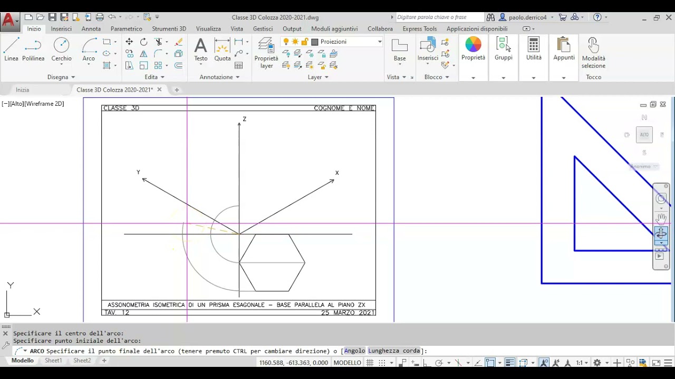The image size is (675, 379).
Task: Expand the Annotazione panel
Action: pyautogui.click(x=219, y=77)
